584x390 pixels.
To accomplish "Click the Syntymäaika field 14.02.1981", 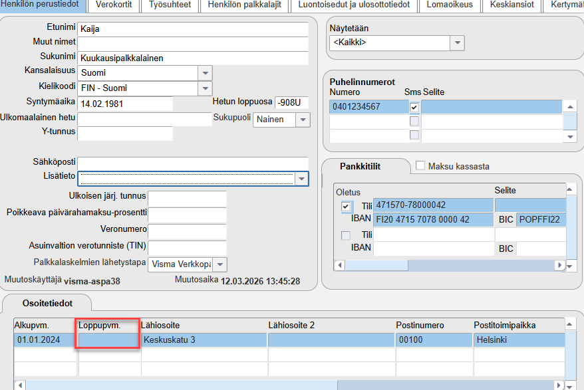I will click(125, 104).
